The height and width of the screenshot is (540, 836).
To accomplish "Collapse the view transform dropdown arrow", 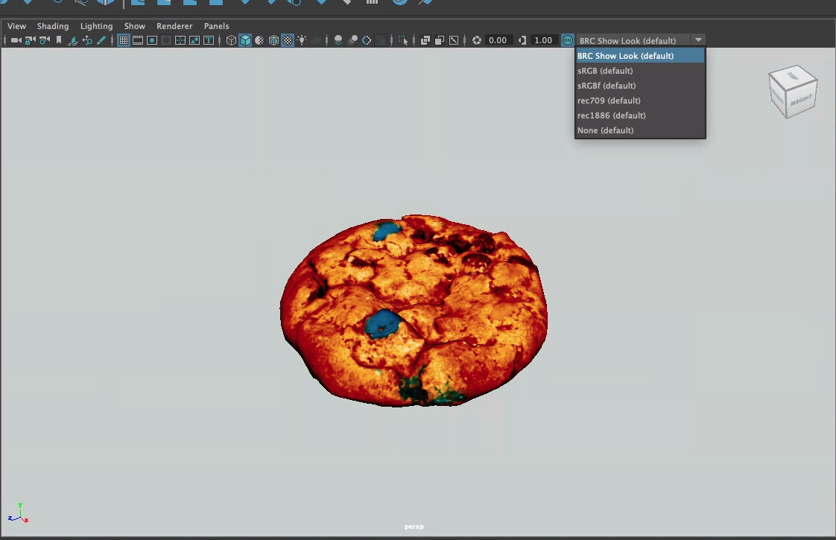I will point(698,40).
